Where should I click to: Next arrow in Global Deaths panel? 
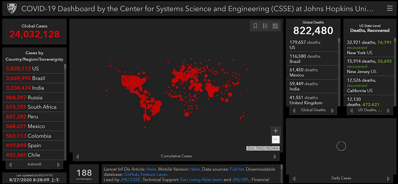tap(333, 111)
